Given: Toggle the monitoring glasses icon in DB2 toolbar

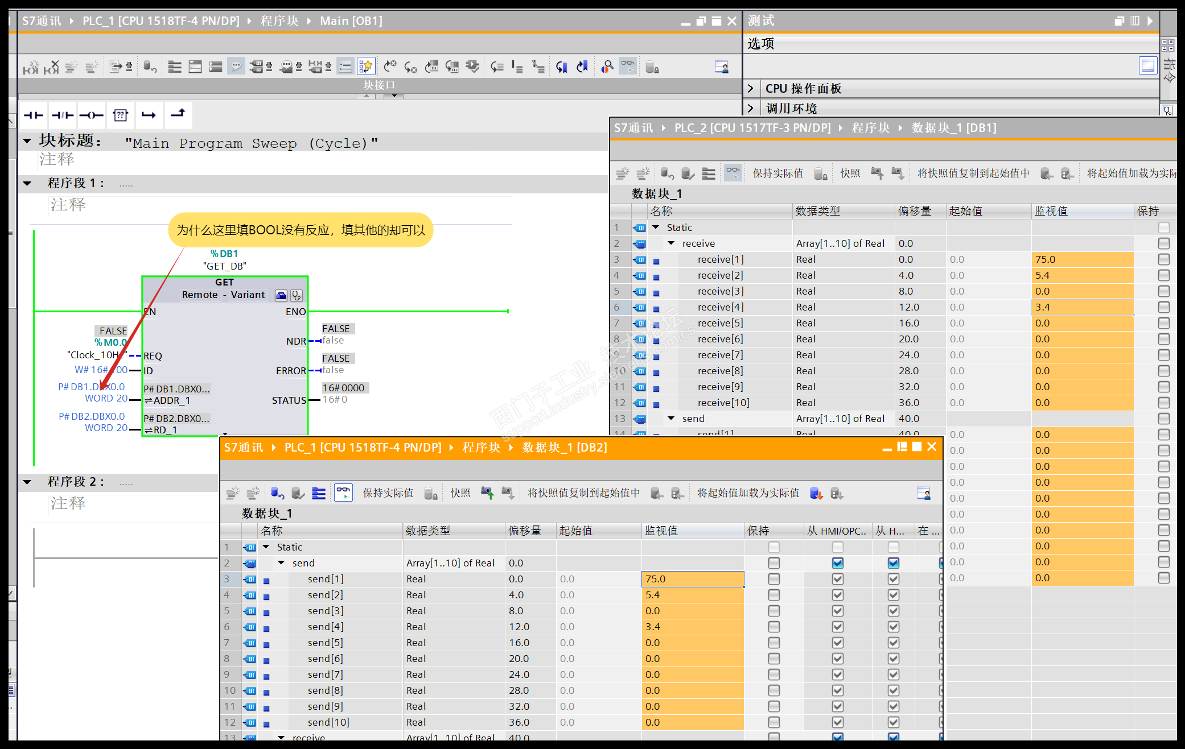Looking at the screenshot, I should [343, 493].
